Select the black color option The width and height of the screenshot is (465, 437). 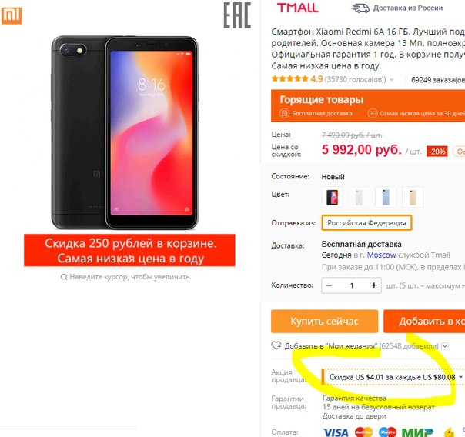click(332, 197)
